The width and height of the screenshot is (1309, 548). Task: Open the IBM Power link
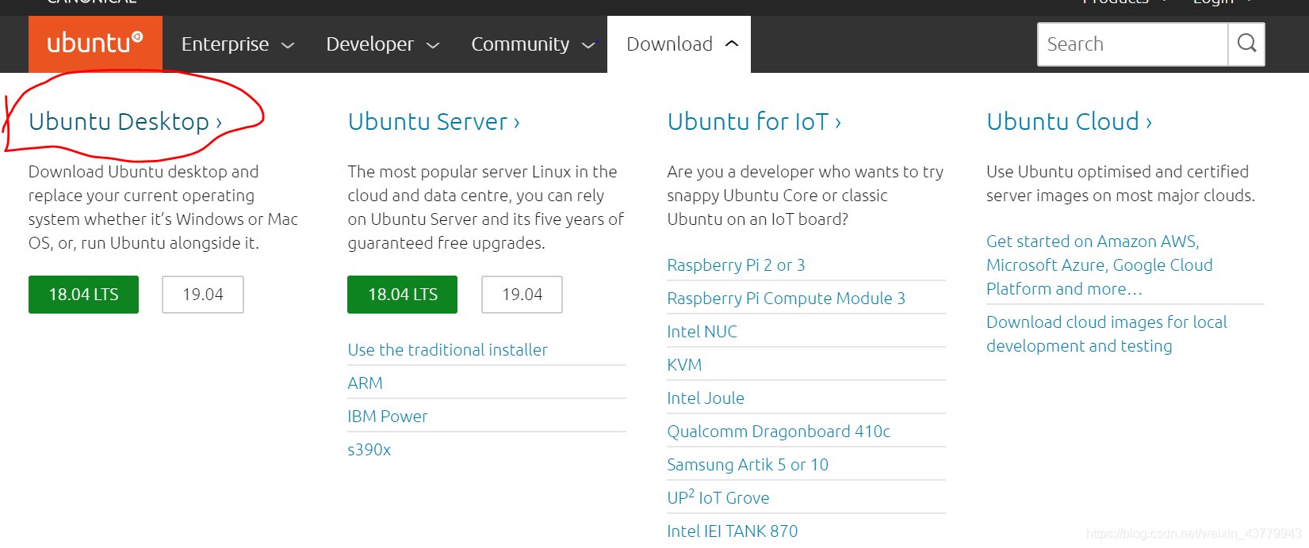point(387,417)
